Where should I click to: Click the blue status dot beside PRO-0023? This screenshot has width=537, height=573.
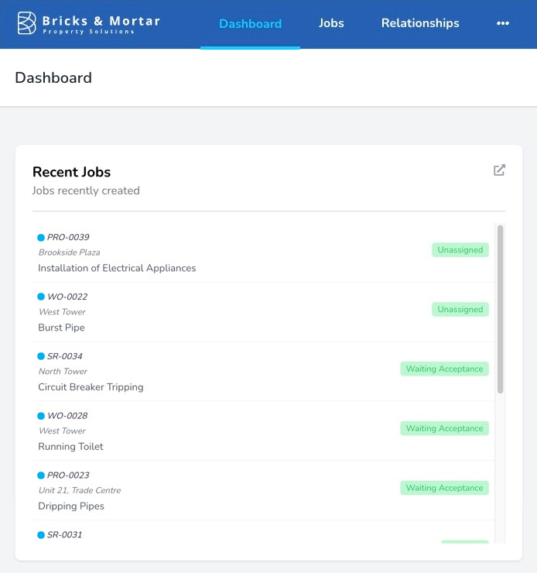pyautogui.click(x=41, y=475)
